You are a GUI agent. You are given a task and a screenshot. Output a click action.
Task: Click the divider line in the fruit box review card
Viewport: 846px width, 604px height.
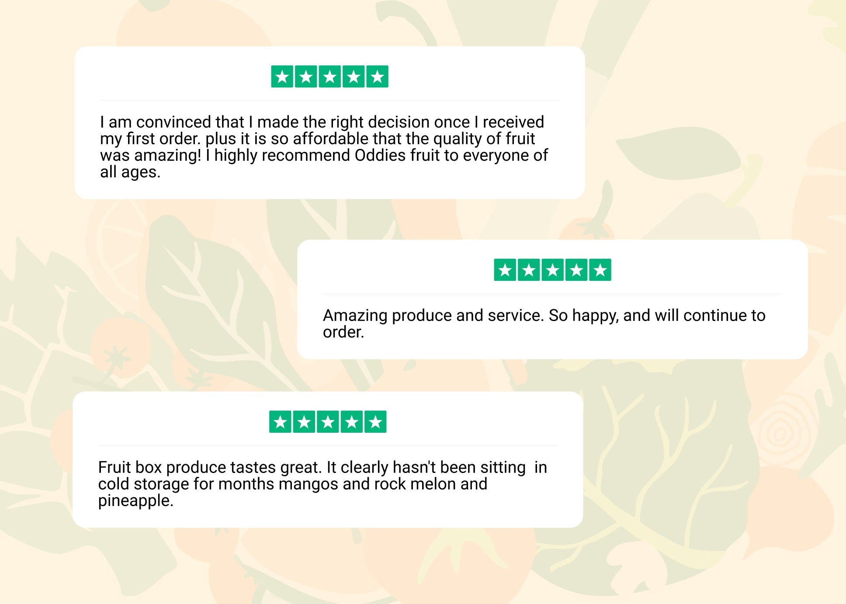(328, 446)
